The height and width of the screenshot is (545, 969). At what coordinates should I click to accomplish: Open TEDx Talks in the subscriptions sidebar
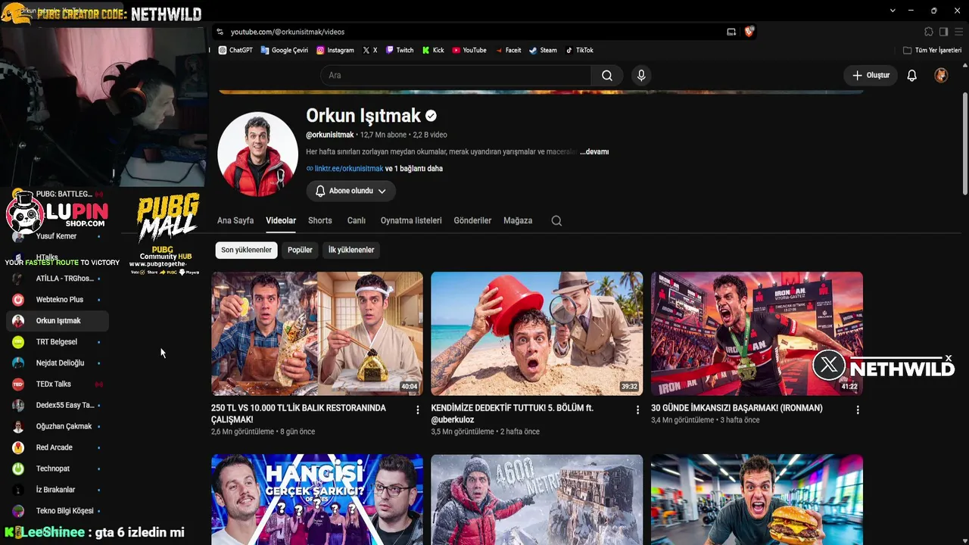click(58, 385)
